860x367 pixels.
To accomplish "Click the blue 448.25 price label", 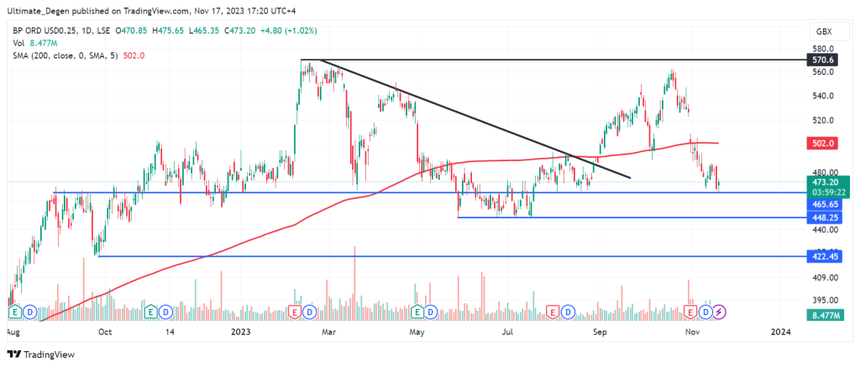I will (x=825, y=218).
